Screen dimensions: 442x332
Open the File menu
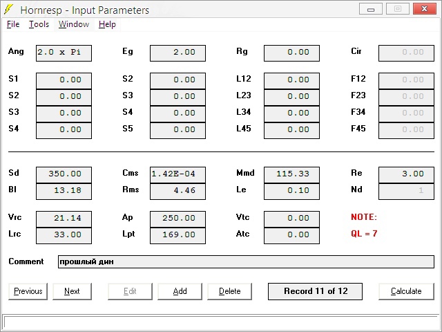pos(13,24)
